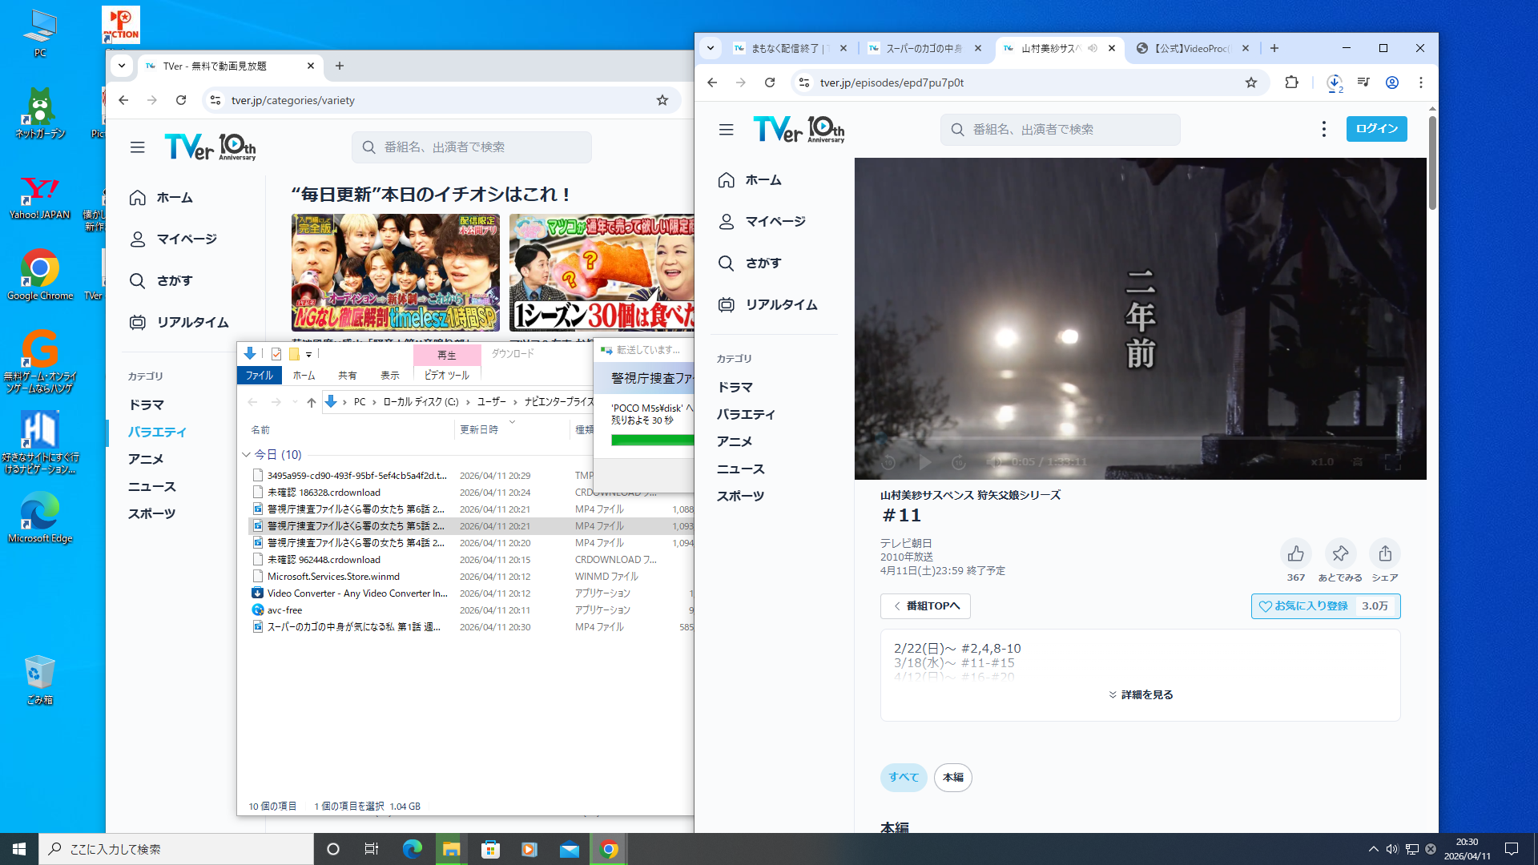This screenshot has height=865, width=1538.
Task: Reload the tver.jp/episodes page
Action: pyautogui.click(x=770, y=82)
